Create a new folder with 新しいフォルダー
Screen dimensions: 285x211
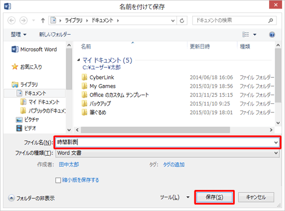click(55, 35)
